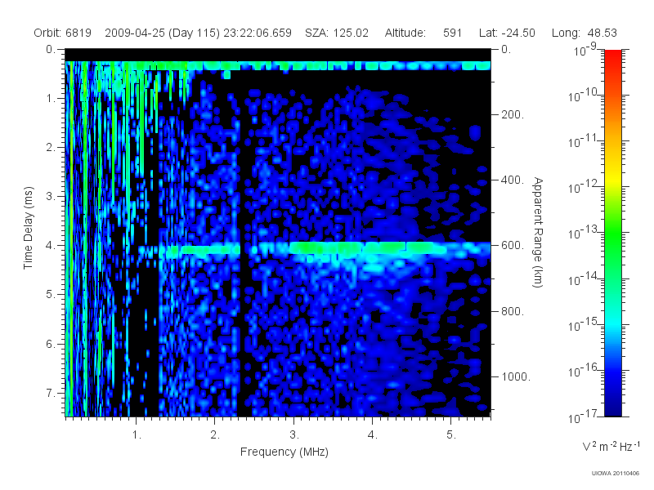Click the 200. apparent range tick label
This screenshot has width=654, height=490.
click(x=513, y=114)
